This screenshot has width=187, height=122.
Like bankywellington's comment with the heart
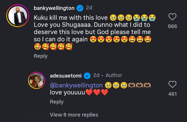point(172,17)
